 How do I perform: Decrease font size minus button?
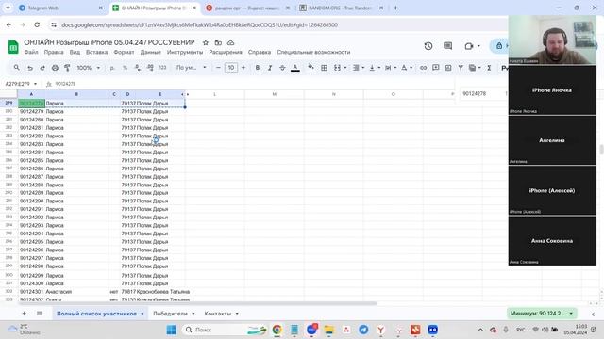point(218,68)
